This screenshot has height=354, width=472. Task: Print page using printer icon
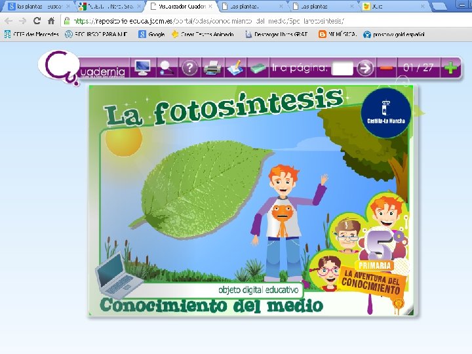212,68
